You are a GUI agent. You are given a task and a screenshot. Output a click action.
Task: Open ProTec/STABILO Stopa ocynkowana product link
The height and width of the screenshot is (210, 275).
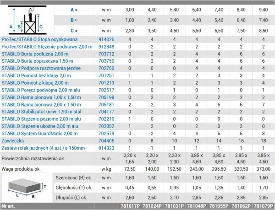pyautogui.click(x=39, y=39)
